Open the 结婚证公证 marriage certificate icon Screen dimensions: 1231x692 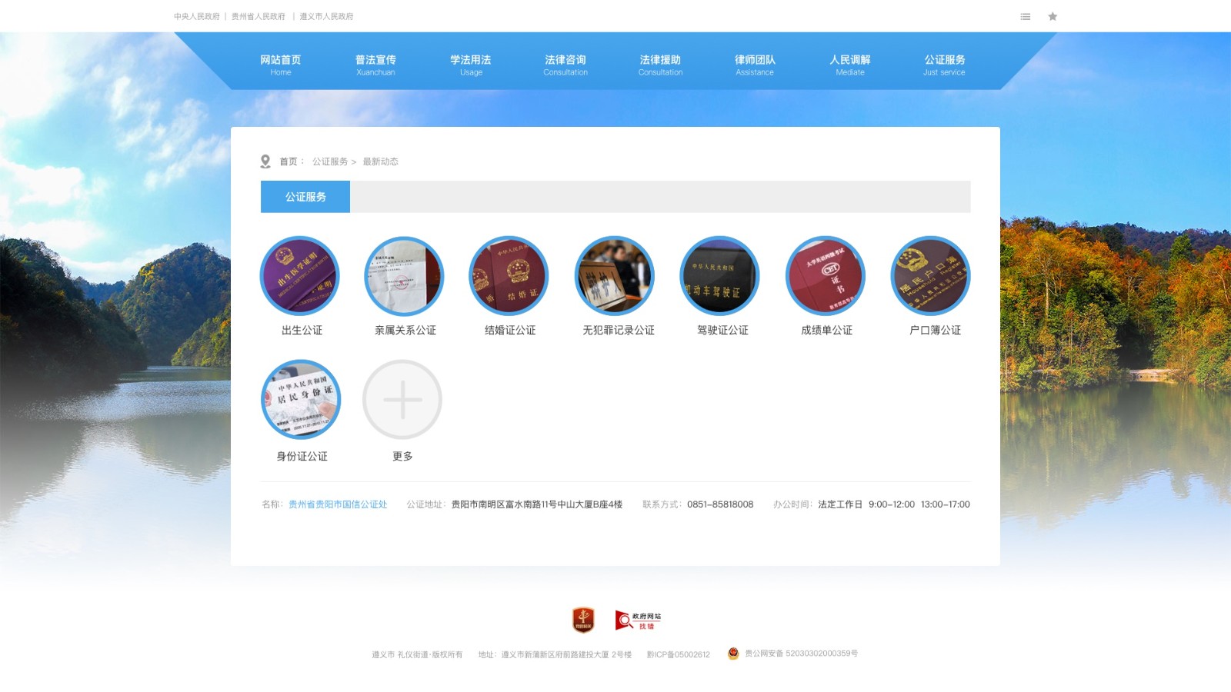coord(509,276)
